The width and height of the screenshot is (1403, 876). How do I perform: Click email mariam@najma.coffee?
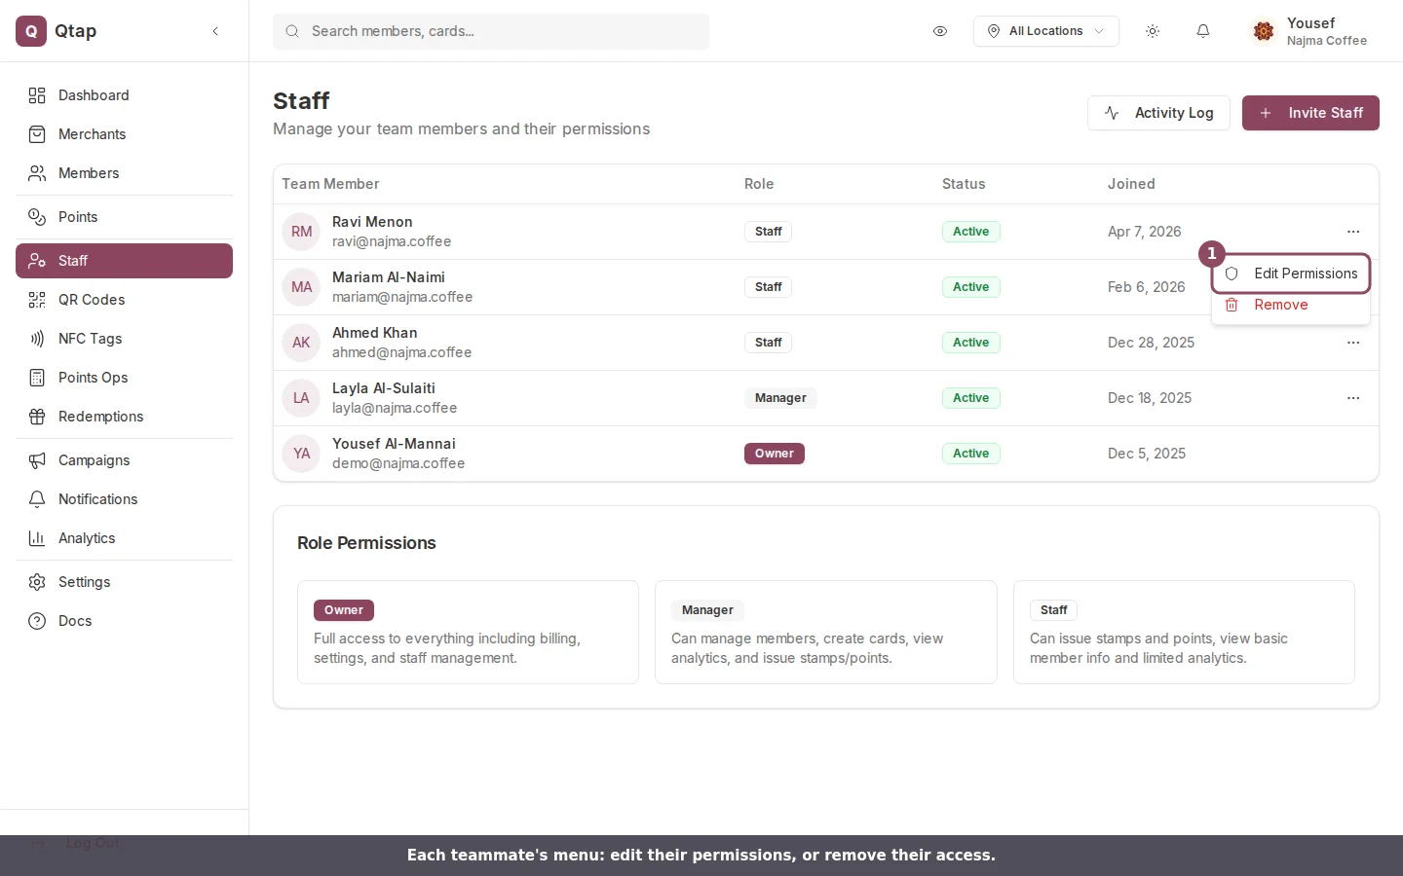[x=402, y=297]
